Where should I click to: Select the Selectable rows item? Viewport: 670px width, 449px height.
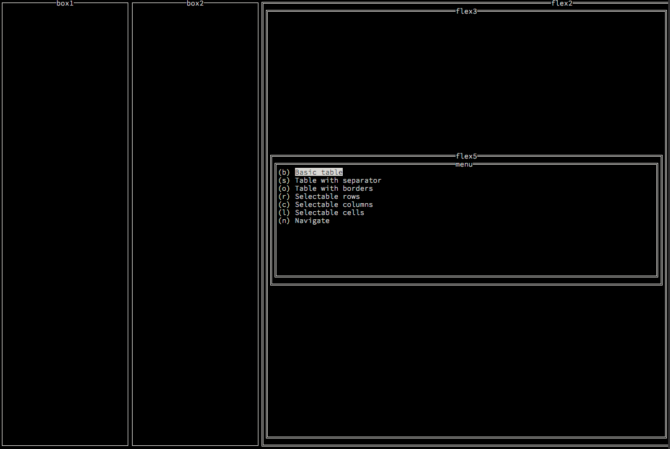(327, 196)
